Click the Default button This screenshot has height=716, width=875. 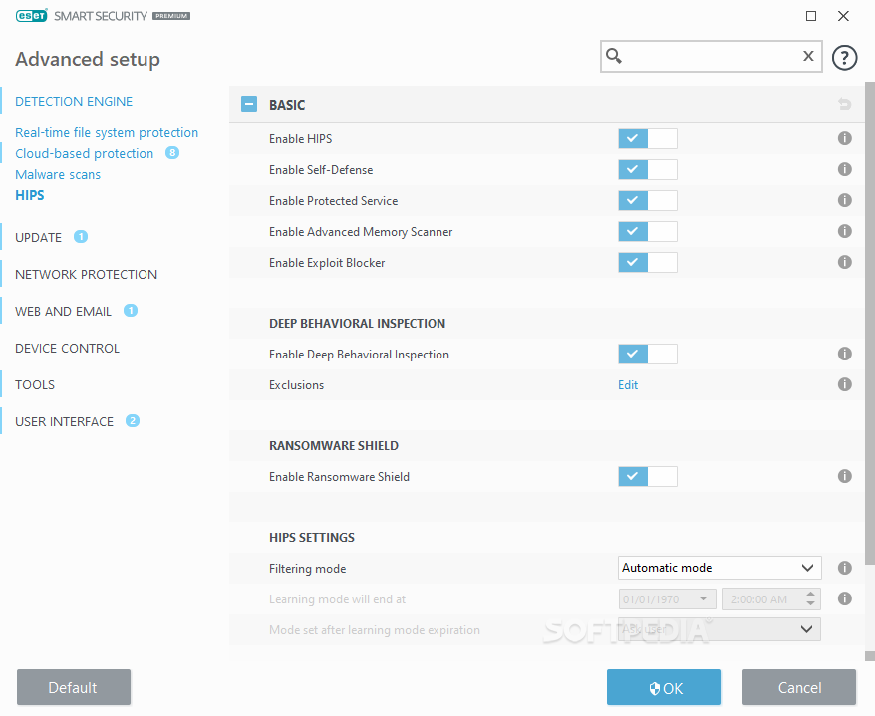click(74, 687)
